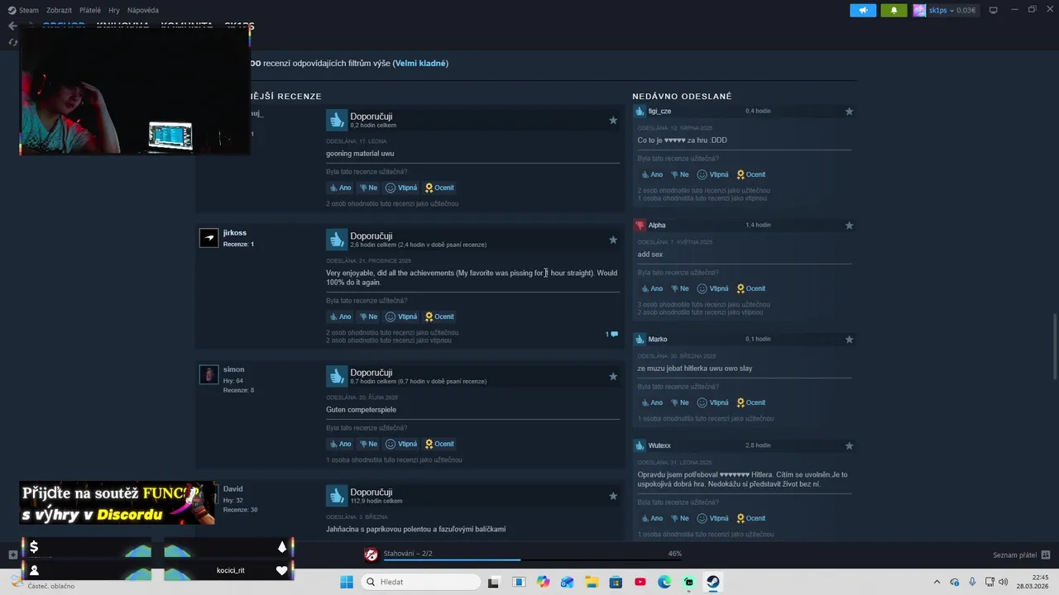Click the downloads icon in bottom bar
Image resolution: width=1059 pixels, height=595 pixels.
pos(371,555)
